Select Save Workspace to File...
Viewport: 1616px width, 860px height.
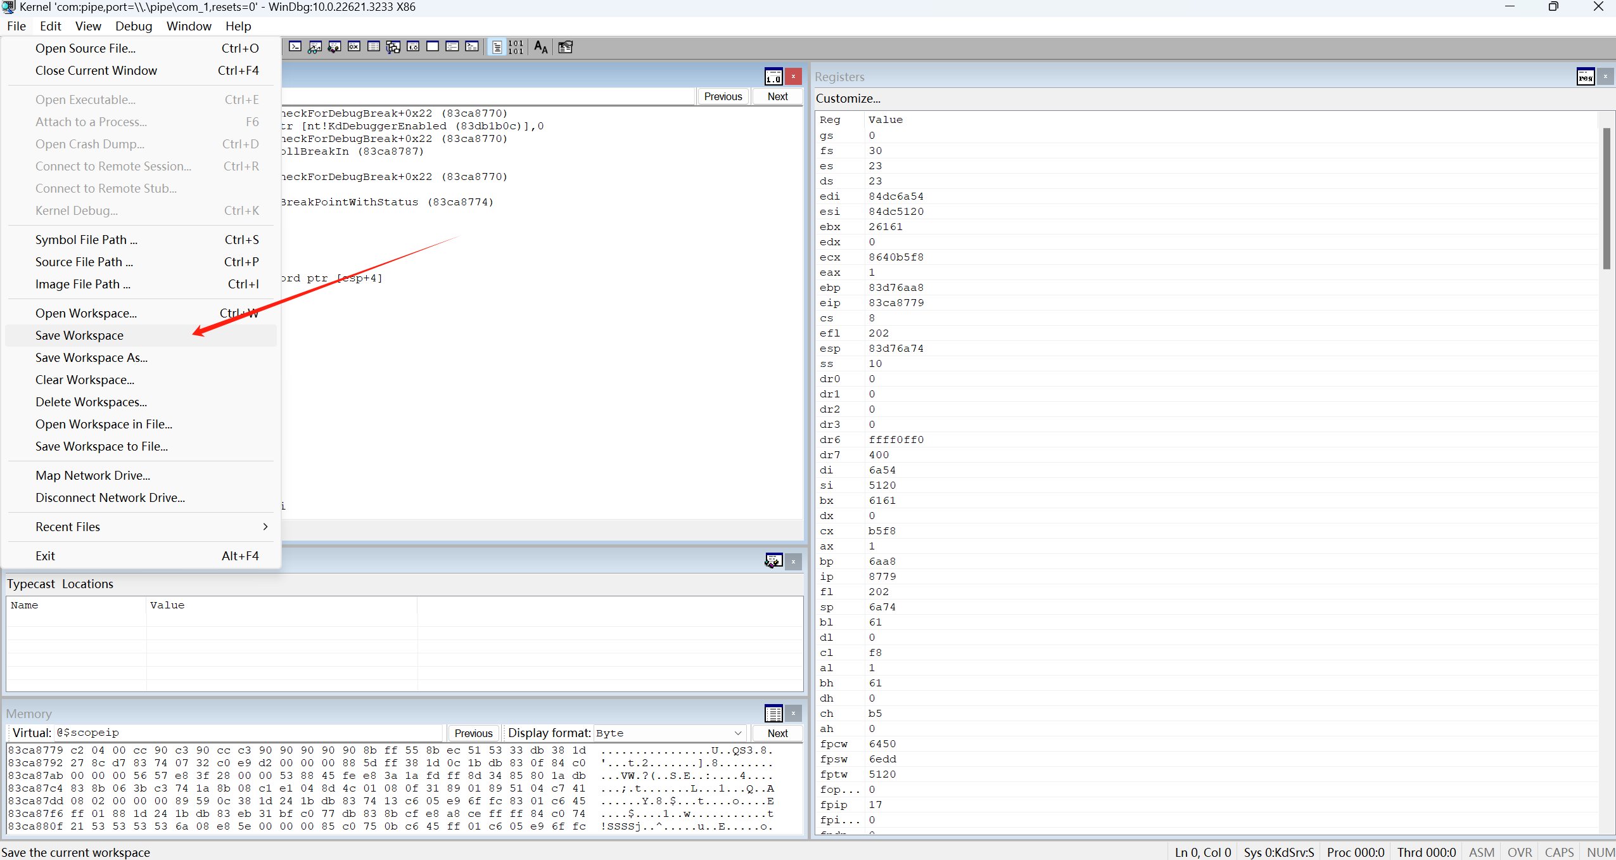point(141,446)
